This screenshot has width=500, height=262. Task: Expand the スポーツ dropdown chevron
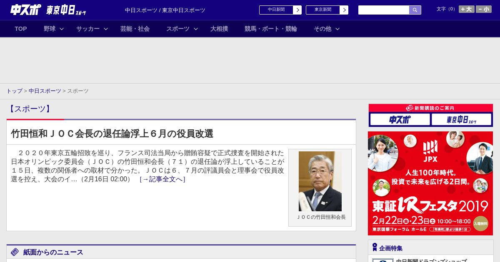pos(196,29)
